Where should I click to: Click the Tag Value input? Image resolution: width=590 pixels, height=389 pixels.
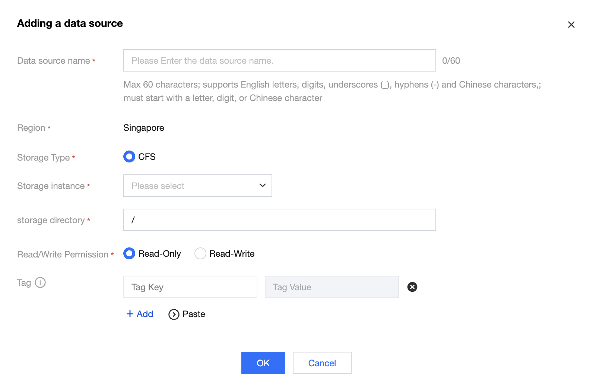pos(332,287)
